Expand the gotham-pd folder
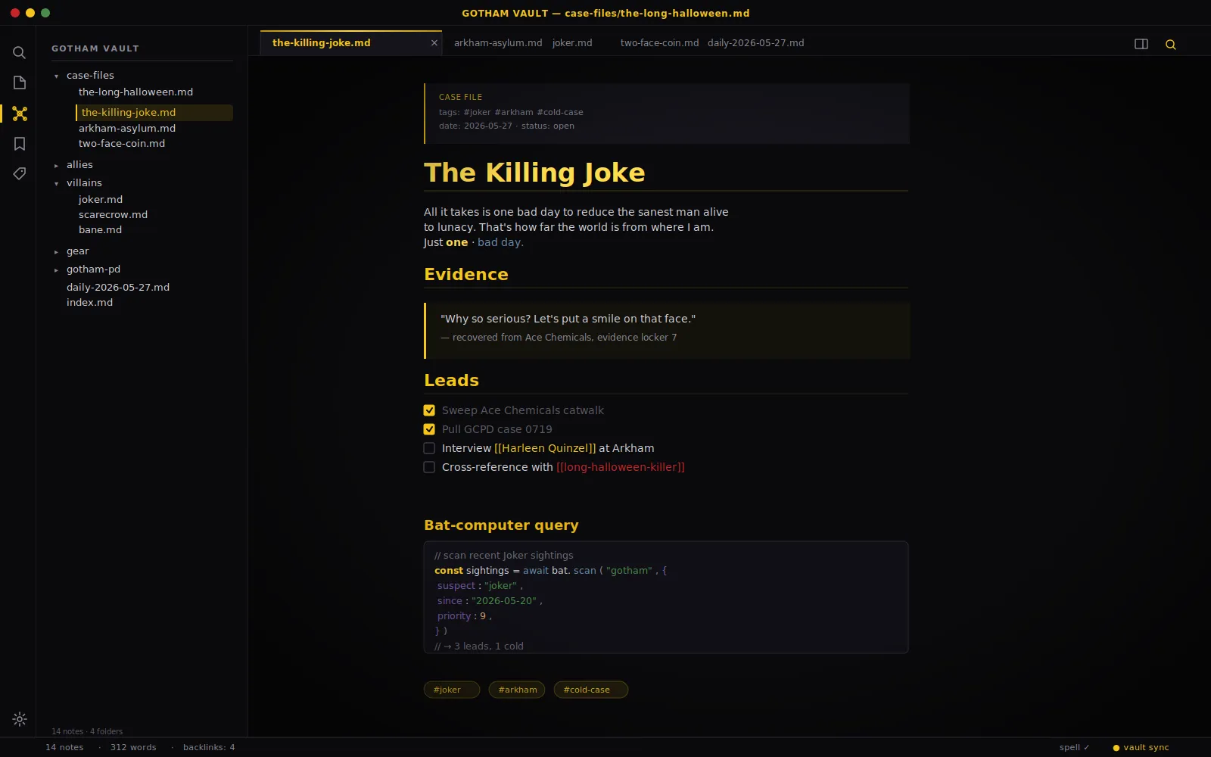Screen dimensions: 1211x757 click(56, 269)
